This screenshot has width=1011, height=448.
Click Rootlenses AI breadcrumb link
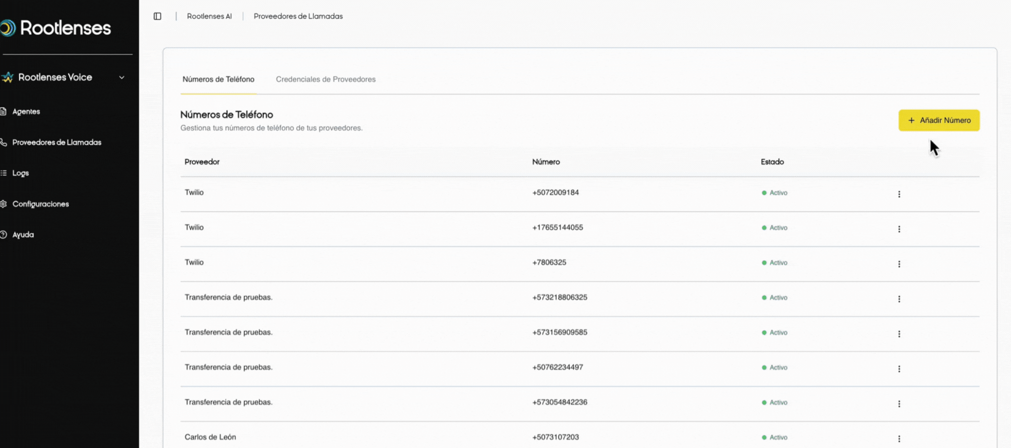[209, 16]
